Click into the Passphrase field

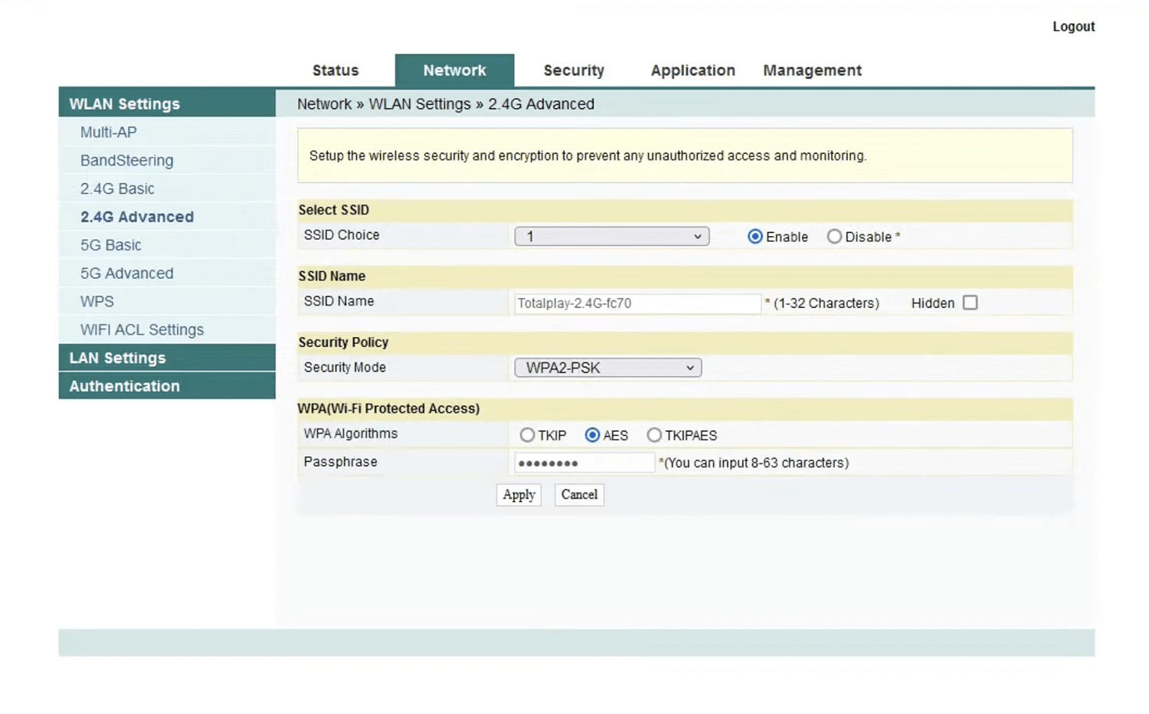point(584,463)
